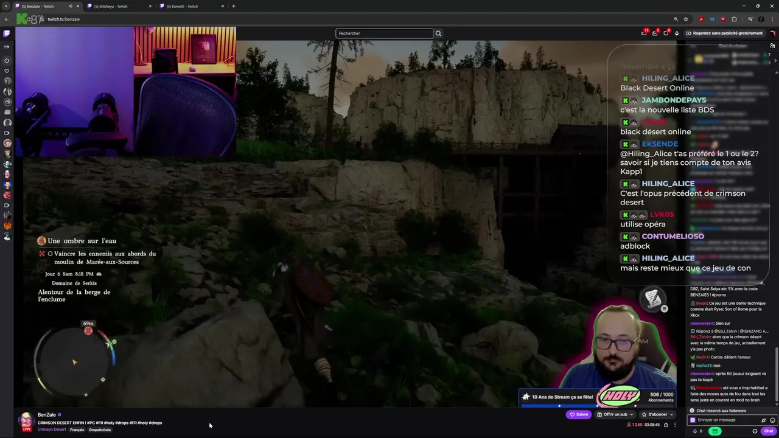This screenshot has width=779, height=438.
Task: Expand the left sidebar of followed channels
Action: [x=7, y=47]
